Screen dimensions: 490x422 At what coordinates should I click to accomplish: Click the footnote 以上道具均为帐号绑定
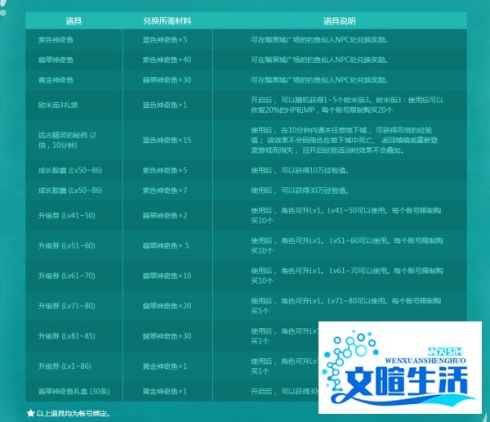tap(73, 414)
